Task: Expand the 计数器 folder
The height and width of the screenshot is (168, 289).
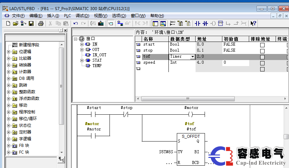Action: click(x=8, y=72)
